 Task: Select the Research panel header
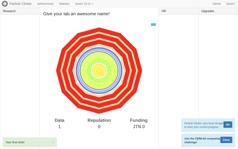pos(20,11)
